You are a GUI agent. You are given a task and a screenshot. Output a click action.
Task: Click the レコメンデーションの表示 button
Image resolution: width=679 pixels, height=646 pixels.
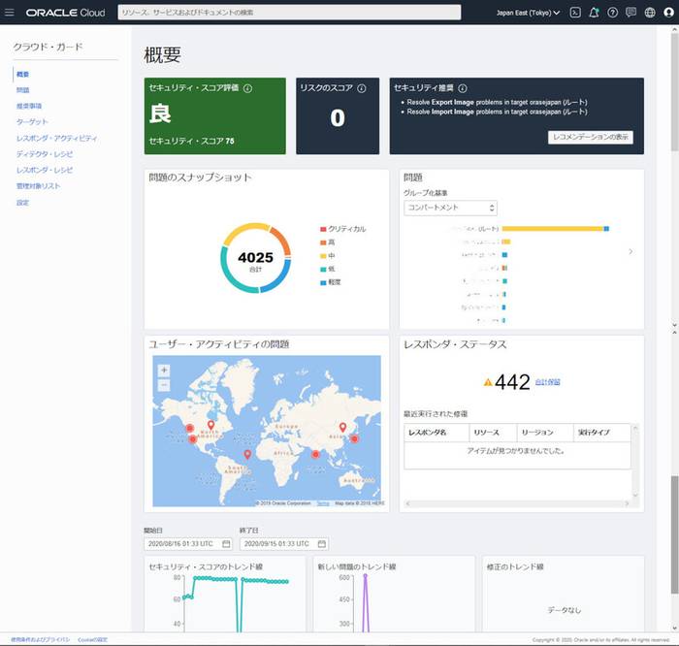point(590,138)
